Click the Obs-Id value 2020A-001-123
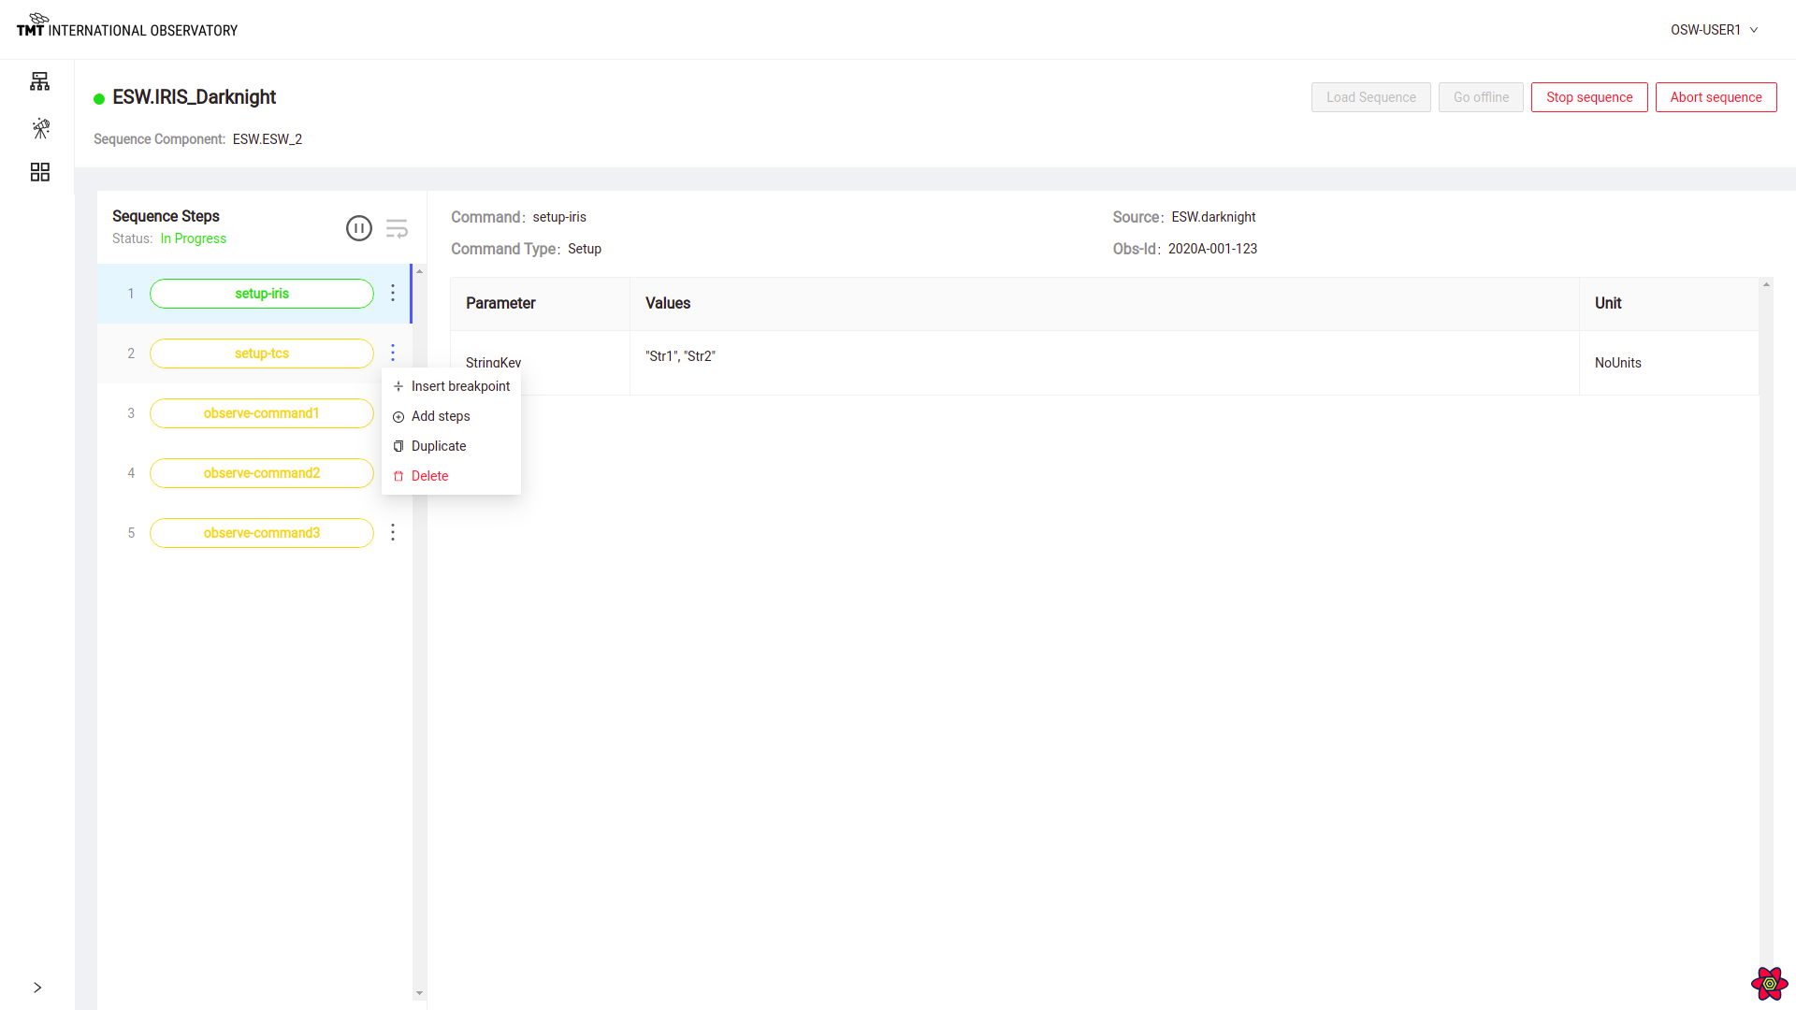 [x=1212, y=249]
